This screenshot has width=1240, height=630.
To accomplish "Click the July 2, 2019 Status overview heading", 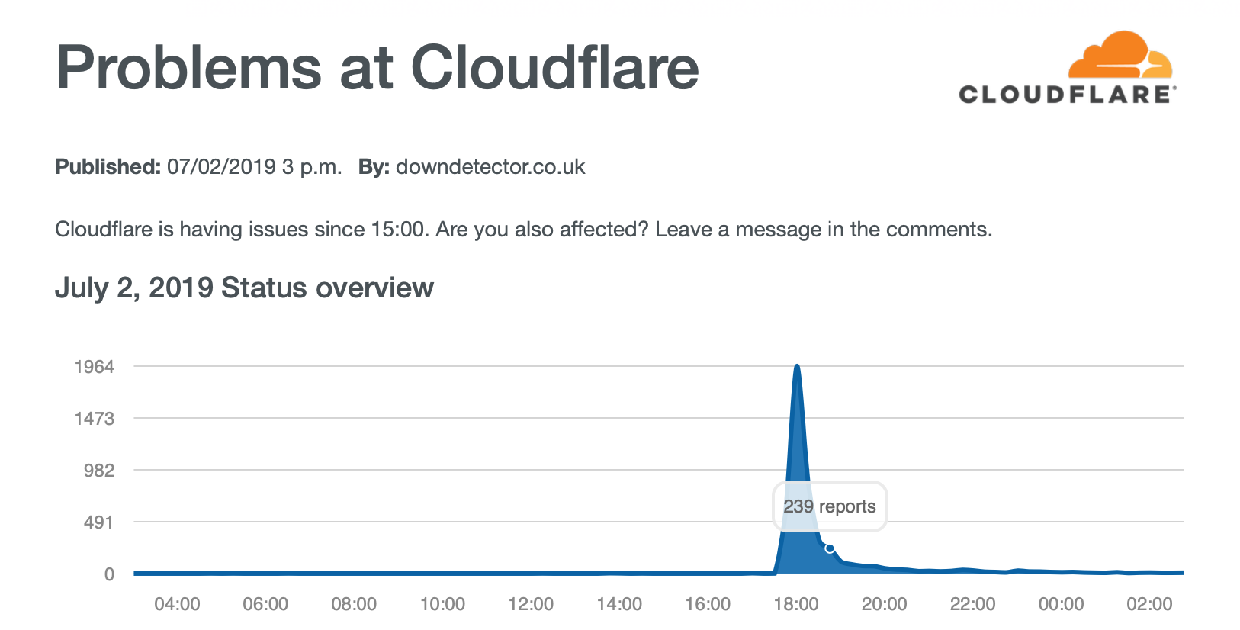I will [244, 288].
